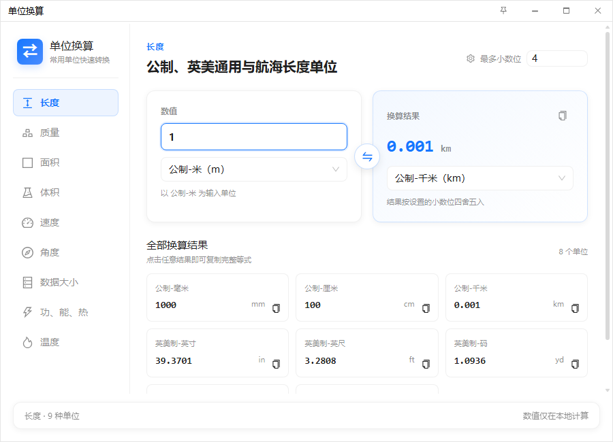
Task: Click the 最多小数位 field showing 4
Action: click(x=556, y=58)
